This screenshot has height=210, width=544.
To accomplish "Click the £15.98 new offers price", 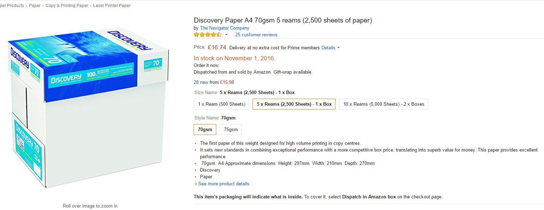I will coord(226,82).
